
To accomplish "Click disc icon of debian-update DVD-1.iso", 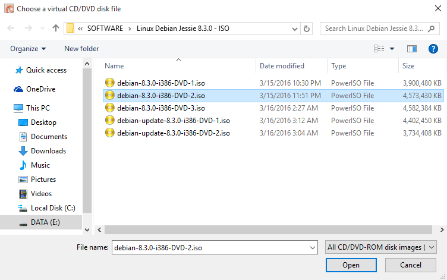I will pos(110,120).
